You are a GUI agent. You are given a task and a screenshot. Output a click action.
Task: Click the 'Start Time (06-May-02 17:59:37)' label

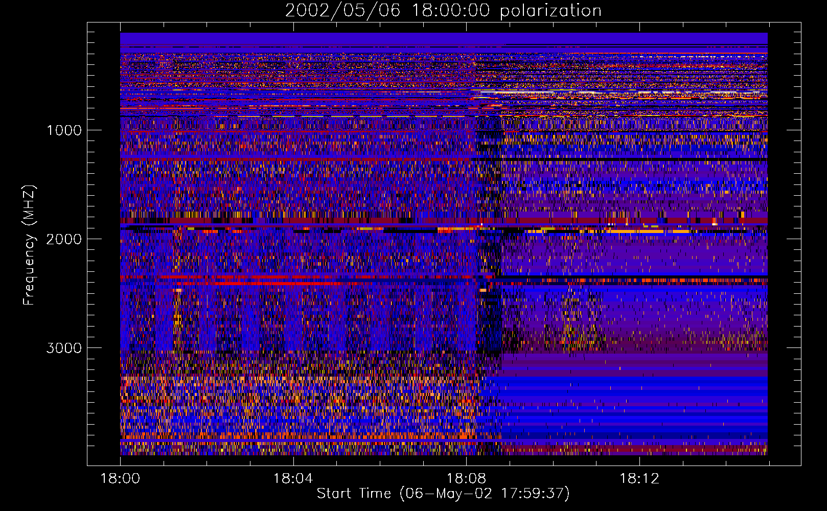click(443, 494)
